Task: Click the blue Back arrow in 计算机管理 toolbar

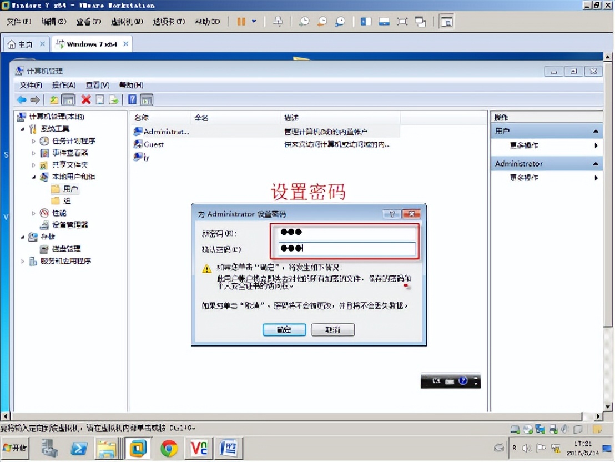Action: pos(22,100)
